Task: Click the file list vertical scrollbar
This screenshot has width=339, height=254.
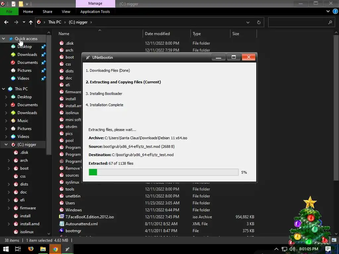Action: coord(336,108)
